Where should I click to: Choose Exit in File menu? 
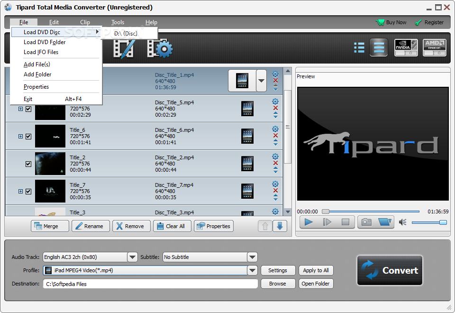coord(56,99)
